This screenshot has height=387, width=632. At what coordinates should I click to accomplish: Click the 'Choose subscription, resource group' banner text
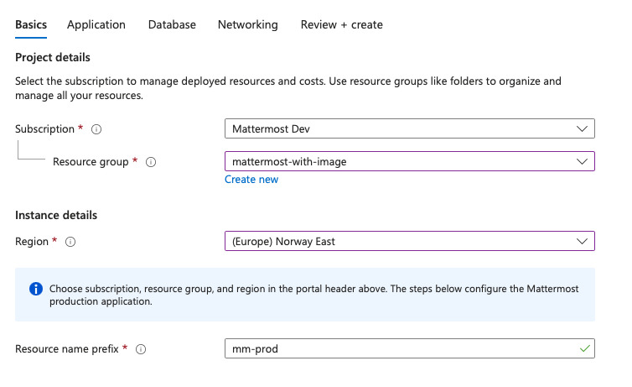[314, 295]
